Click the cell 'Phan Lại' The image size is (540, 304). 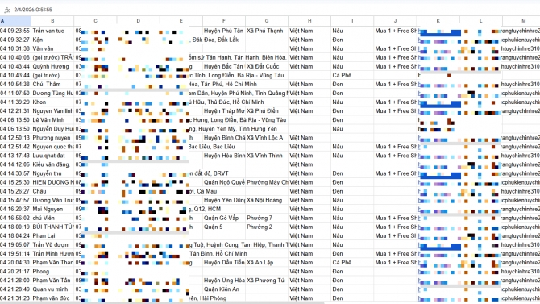point(52,235)
